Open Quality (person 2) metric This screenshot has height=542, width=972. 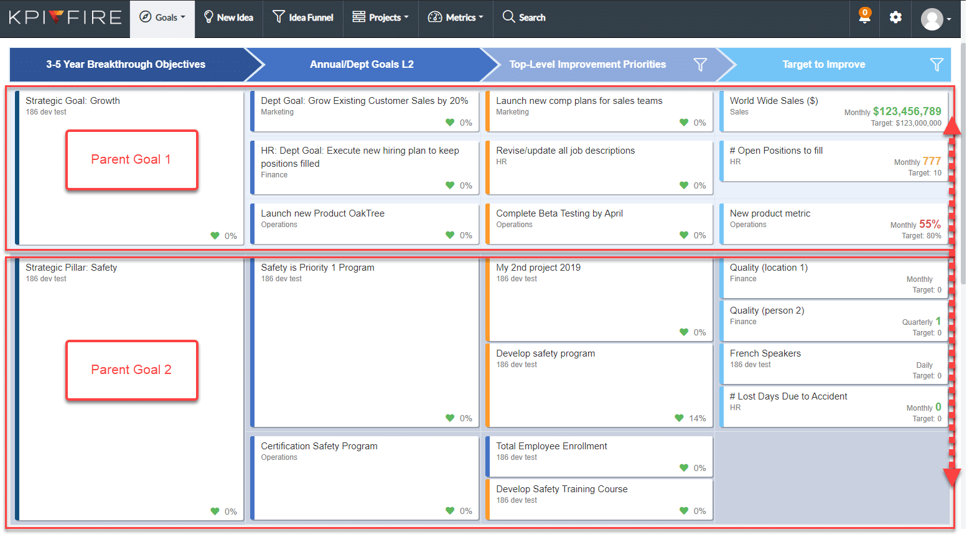tap(833, 321)
